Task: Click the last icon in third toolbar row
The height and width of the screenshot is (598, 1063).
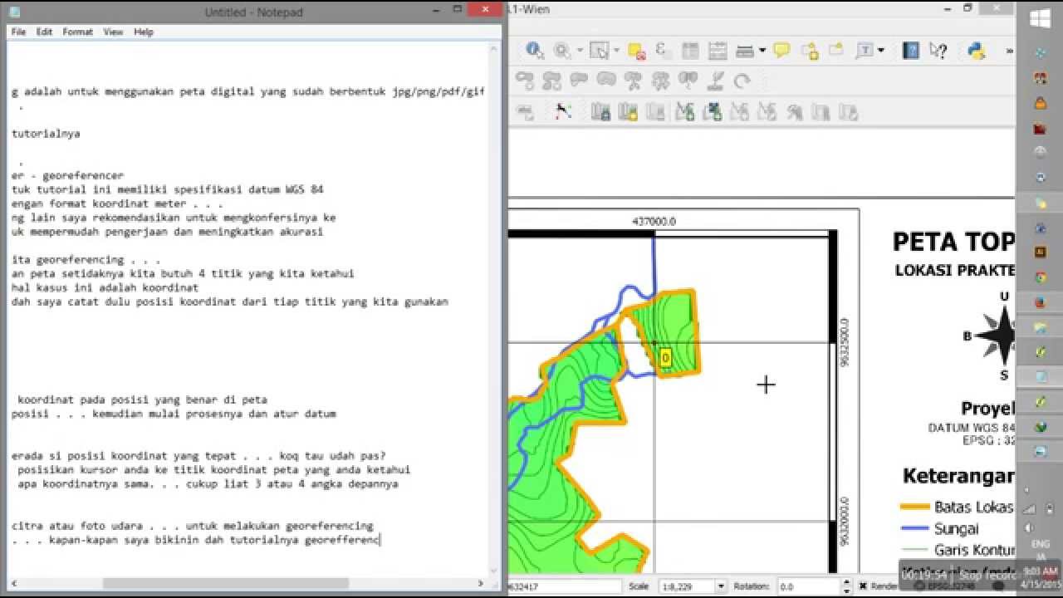Action: point(848,111)
